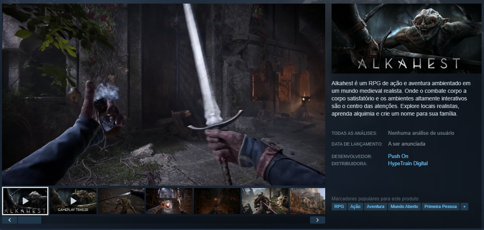Click 'Marcadores populares para este produto:' text
Viewport: 484px width, 230px height.
pos(375,198)
